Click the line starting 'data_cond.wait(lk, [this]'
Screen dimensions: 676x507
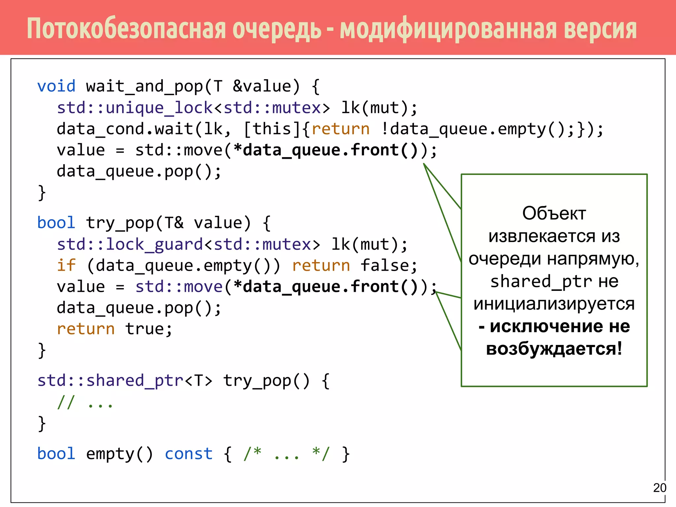pos(330,129)
